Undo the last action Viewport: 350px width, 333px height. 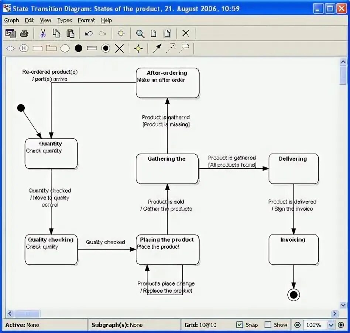pos(89,34)
